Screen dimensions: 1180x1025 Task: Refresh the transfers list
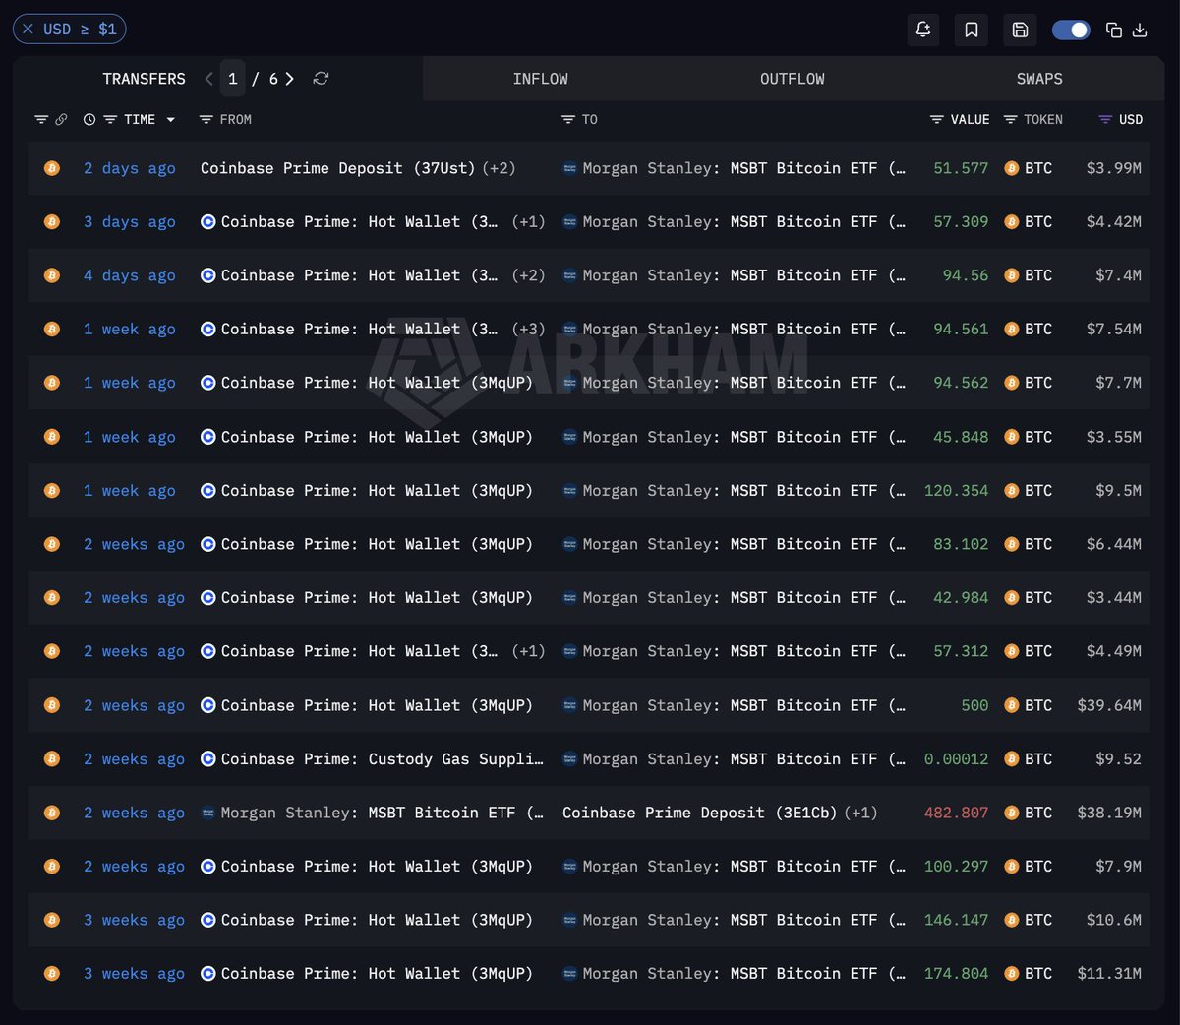321,79
